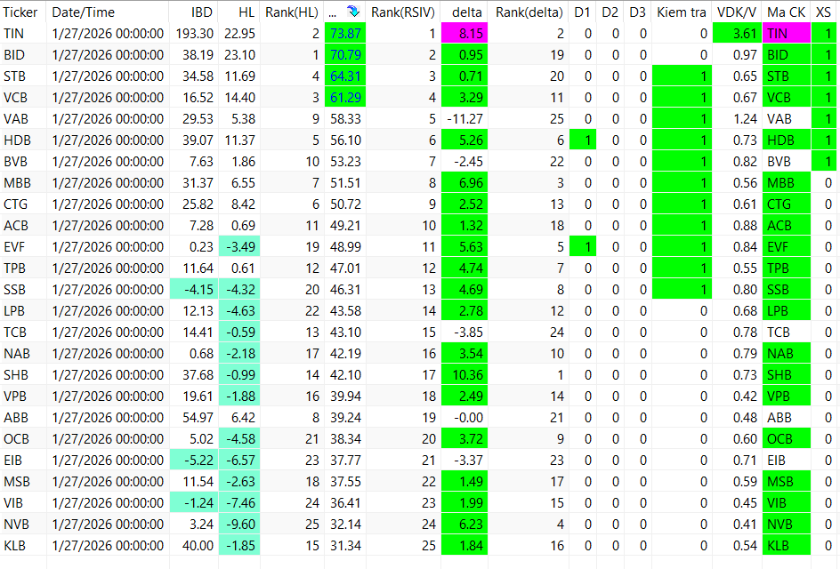
Task: Click Kiem tra value 1 in SSB row
Action: point(682,290)
